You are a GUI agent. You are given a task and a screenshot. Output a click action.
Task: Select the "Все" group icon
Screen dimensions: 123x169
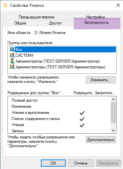pos(12,49)
